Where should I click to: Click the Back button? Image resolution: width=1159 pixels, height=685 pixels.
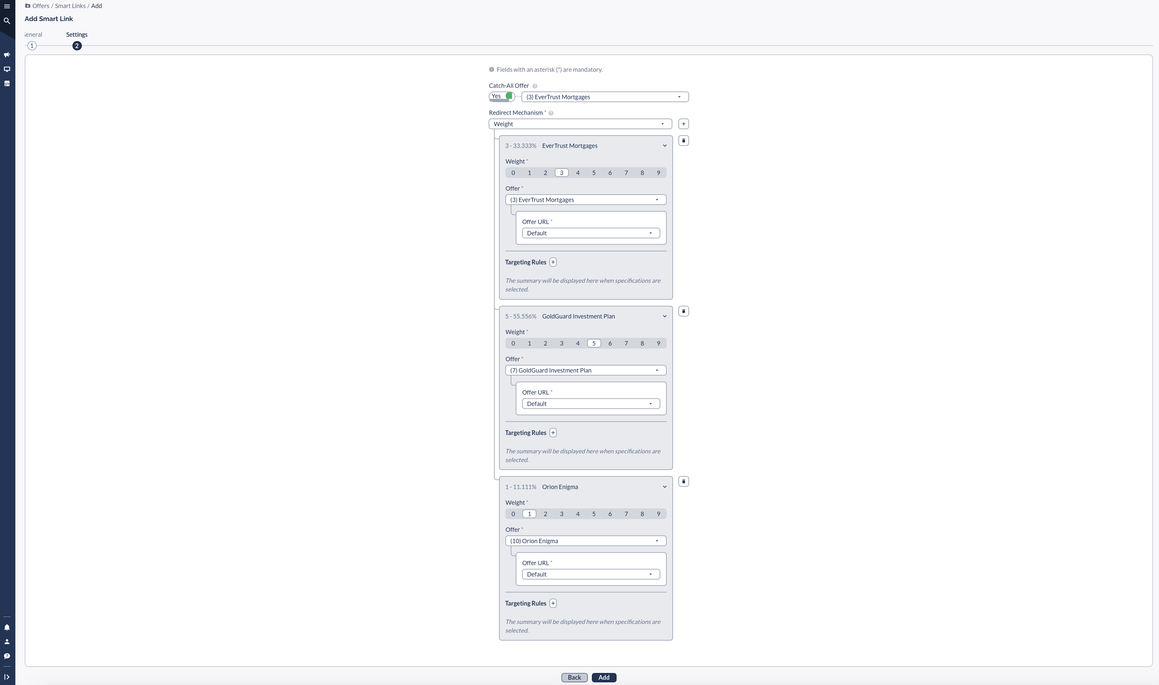coord(574,678)
